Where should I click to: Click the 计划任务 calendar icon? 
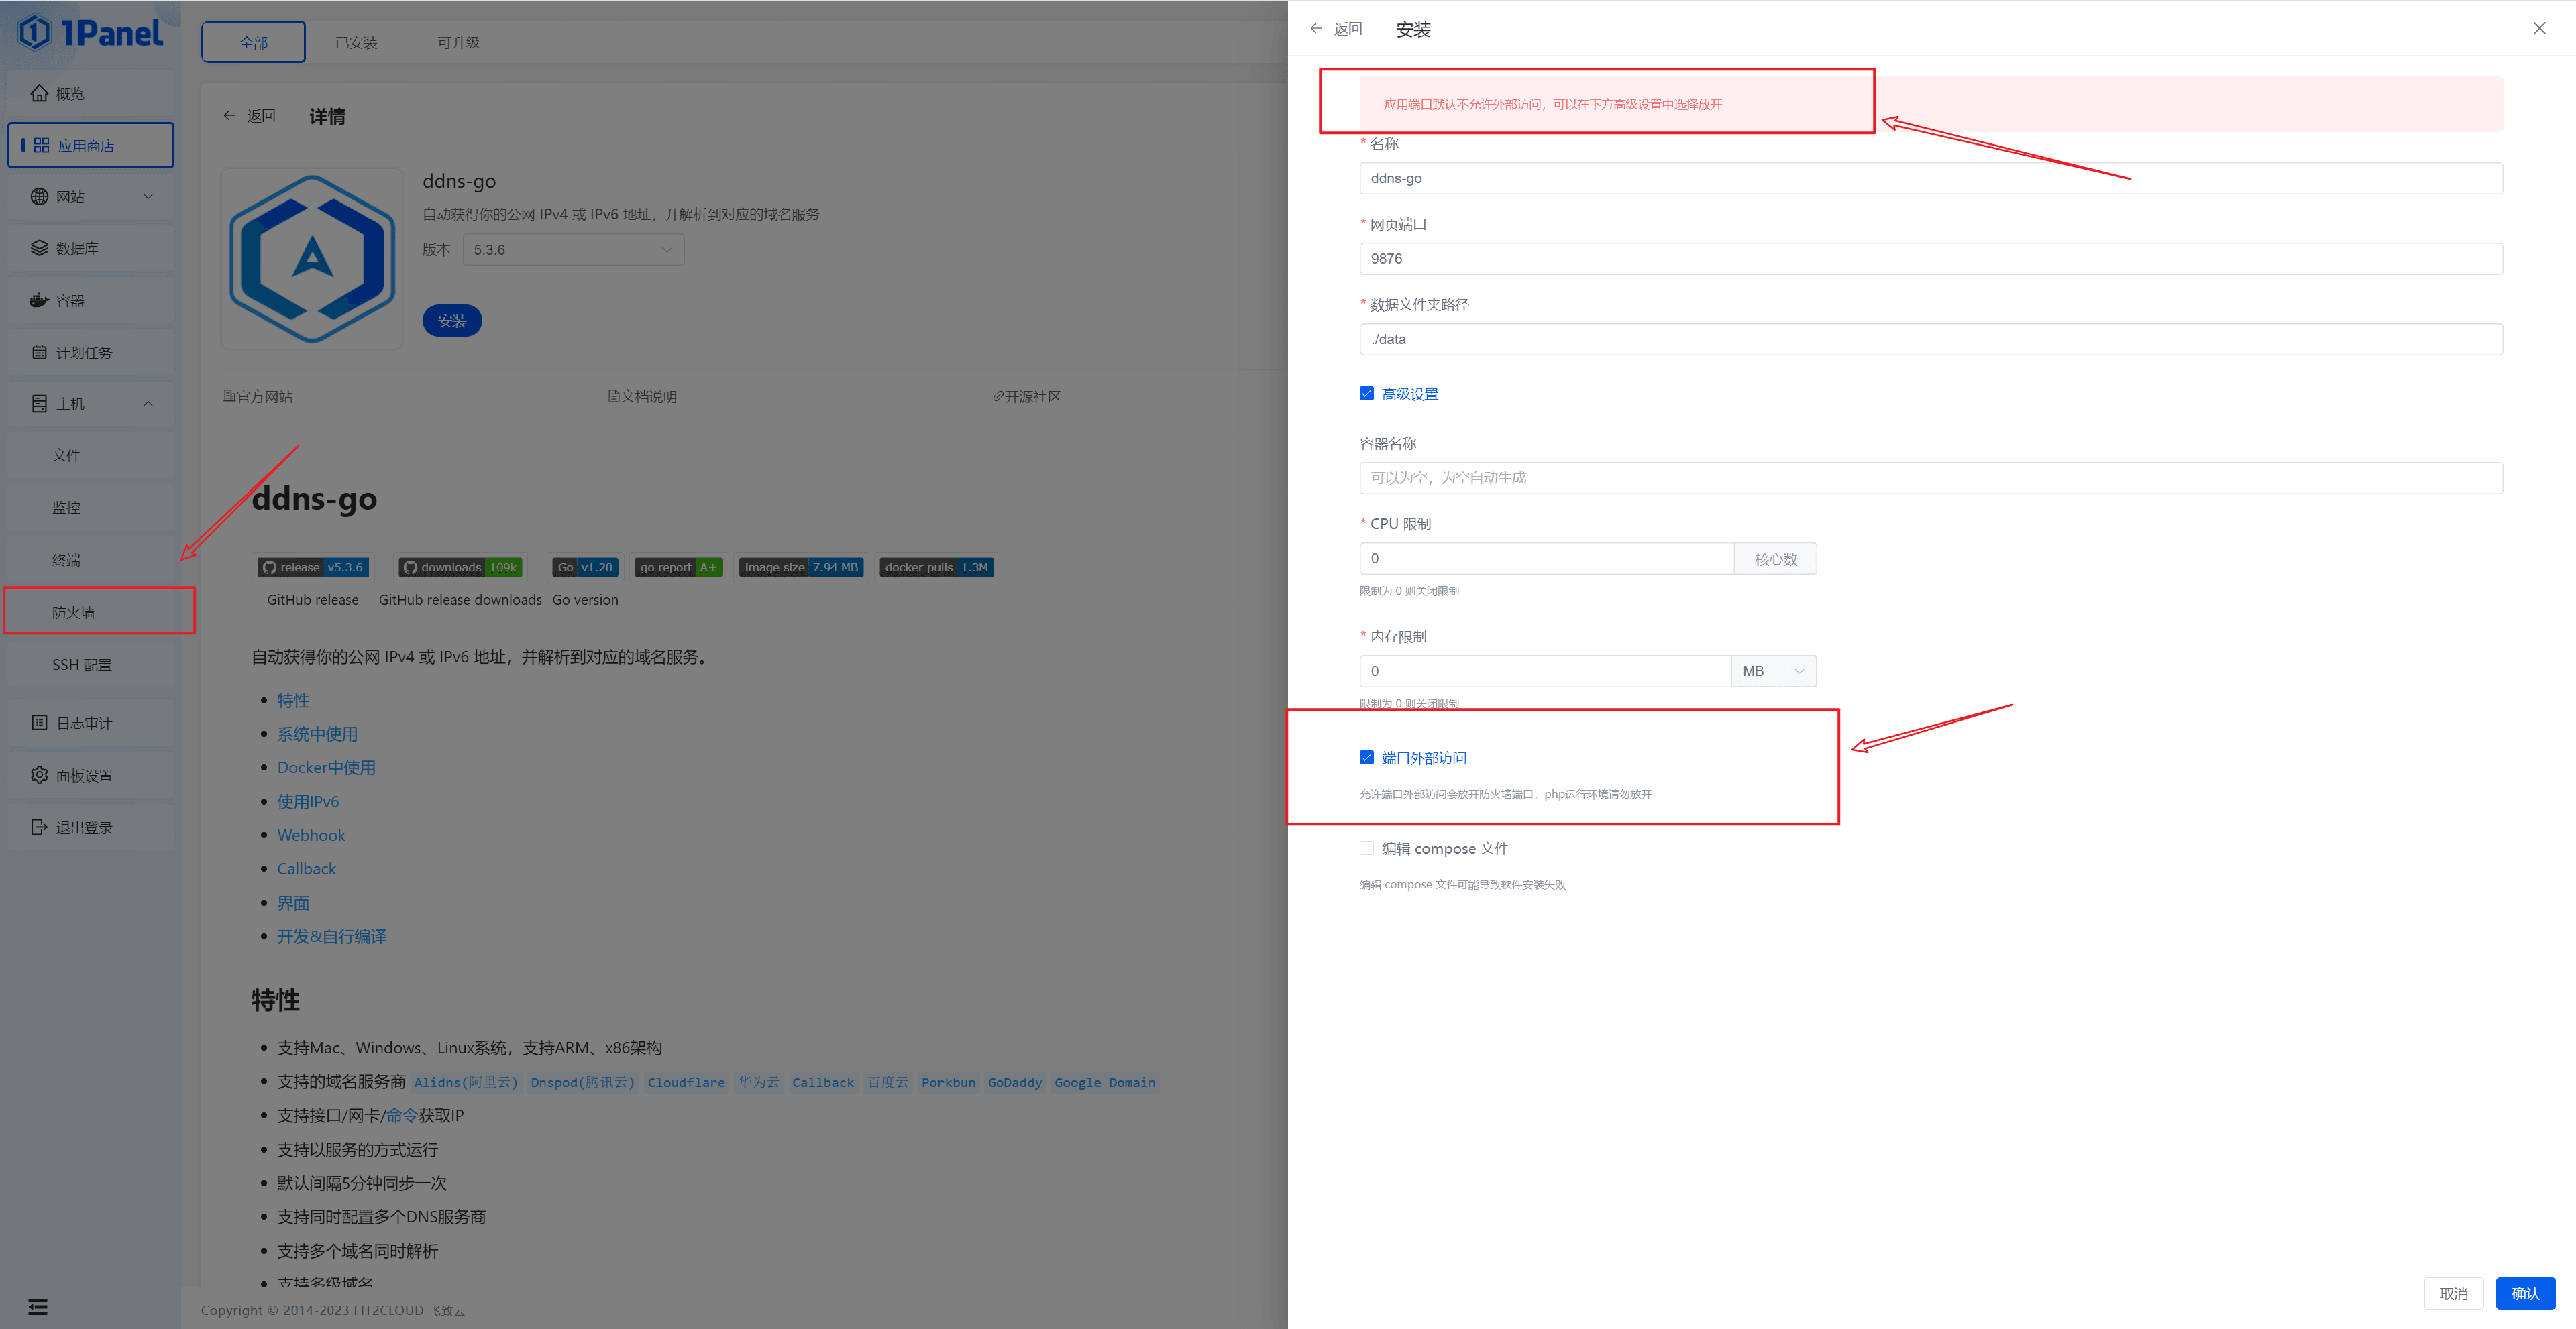coord(39,352)
